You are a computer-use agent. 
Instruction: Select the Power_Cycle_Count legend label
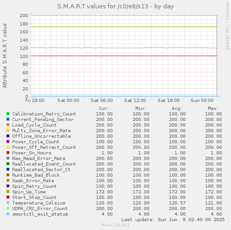(36, 142)
